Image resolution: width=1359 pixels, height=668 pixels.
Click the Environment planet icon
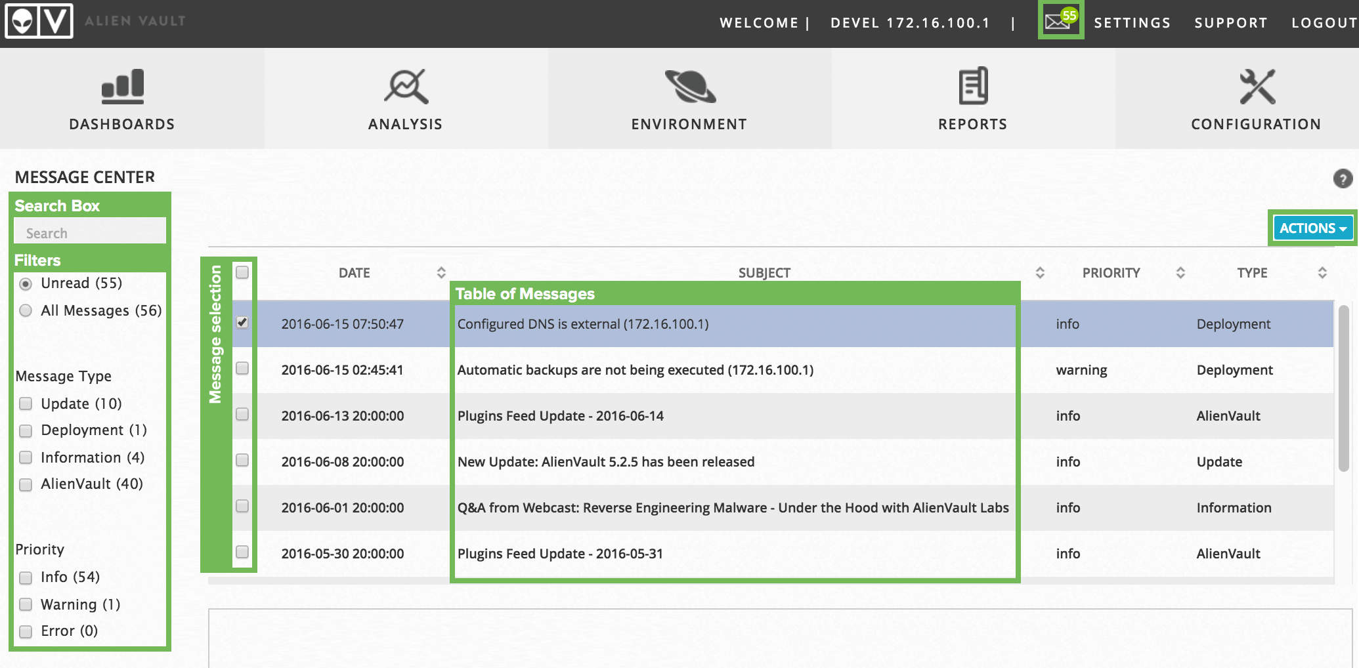(689, 86)
